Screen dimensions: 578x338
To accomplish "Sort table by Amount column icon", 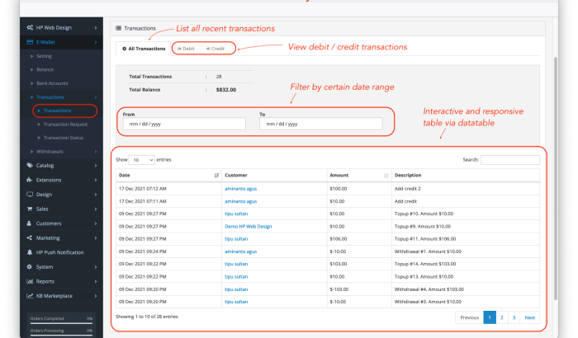I will [386, 176].
